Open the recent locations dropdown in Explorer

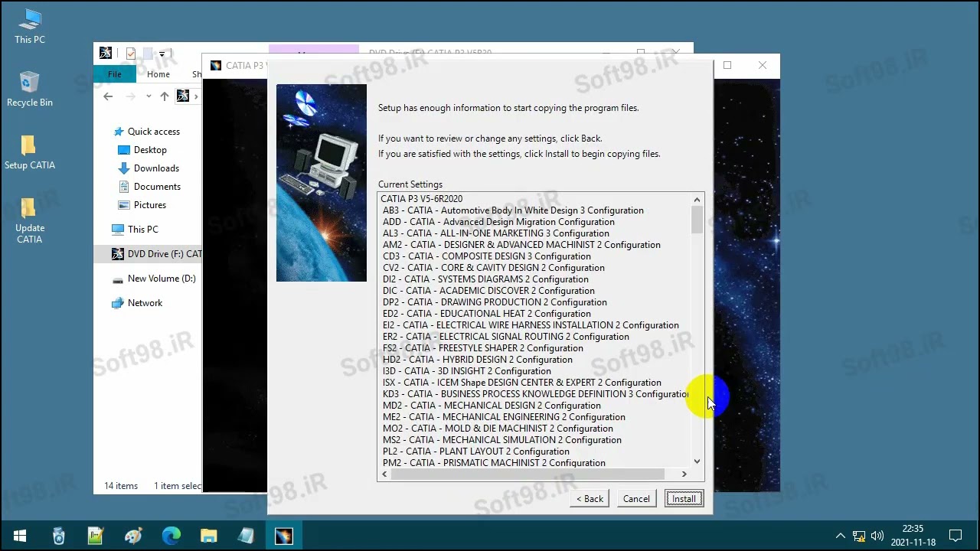click(149, 96)
